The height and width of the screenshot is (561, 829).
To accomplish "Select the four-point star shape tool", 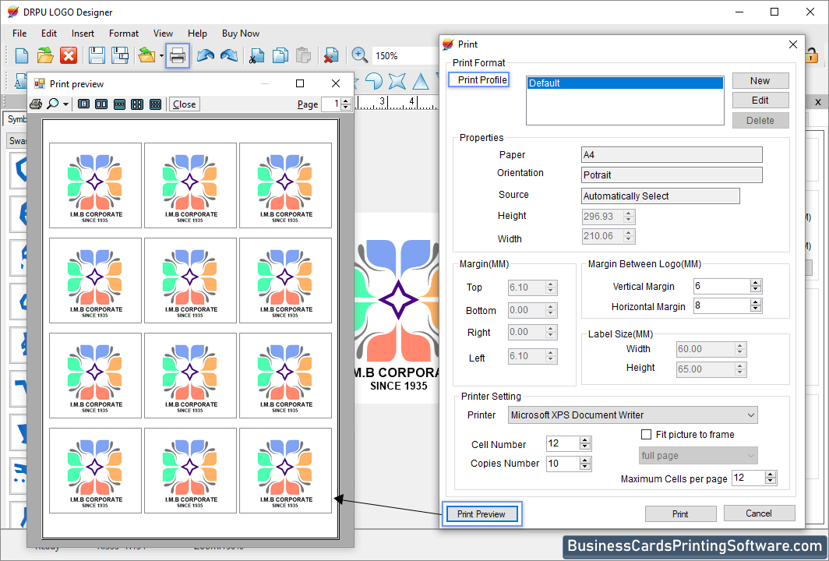I will pyautogui.click(x=397, y=81).
